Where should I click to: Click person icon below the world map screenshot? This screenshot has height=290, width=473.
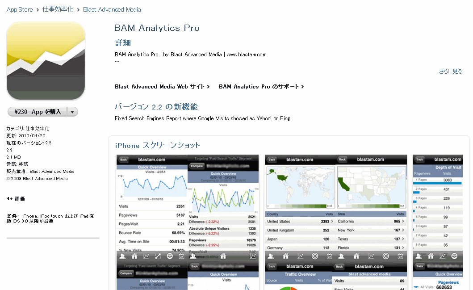click(x=271, y=256)
